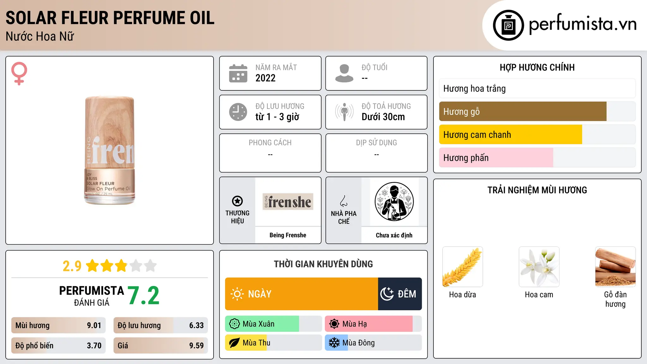The width and height of the screenshot is (647, 364).
Task: Click the nose icon above Nhà pha chế
Action: pyautogui.click(x=344, y=201)
